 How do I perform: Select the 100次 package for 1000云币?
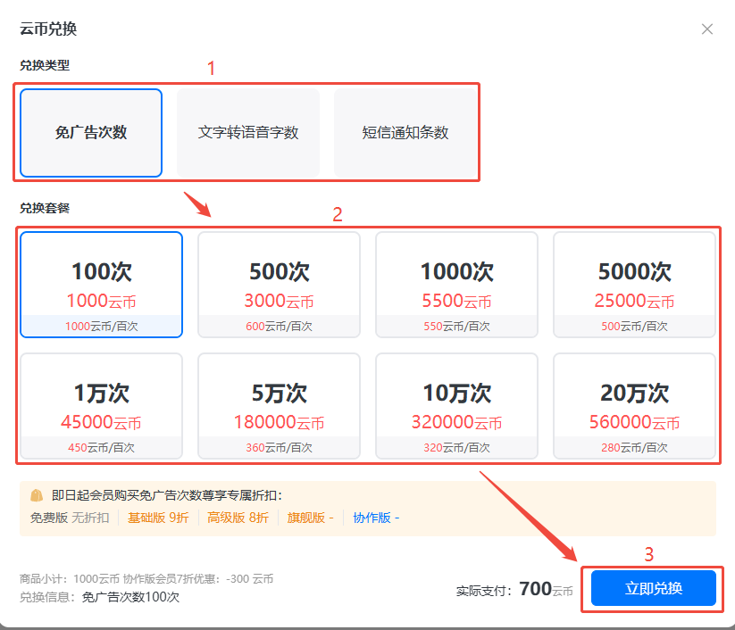102,285
